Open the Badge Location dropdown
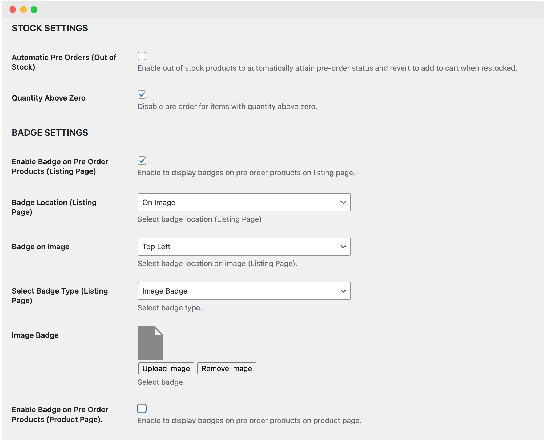The image size is (546, 441). pyautogui.click(x=244, y=202)
